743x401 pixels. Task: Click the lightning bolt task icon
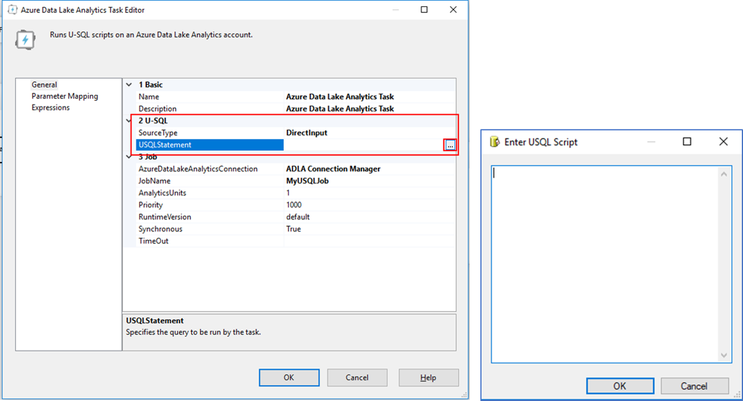pyautogui.click(x=26, y=39)
